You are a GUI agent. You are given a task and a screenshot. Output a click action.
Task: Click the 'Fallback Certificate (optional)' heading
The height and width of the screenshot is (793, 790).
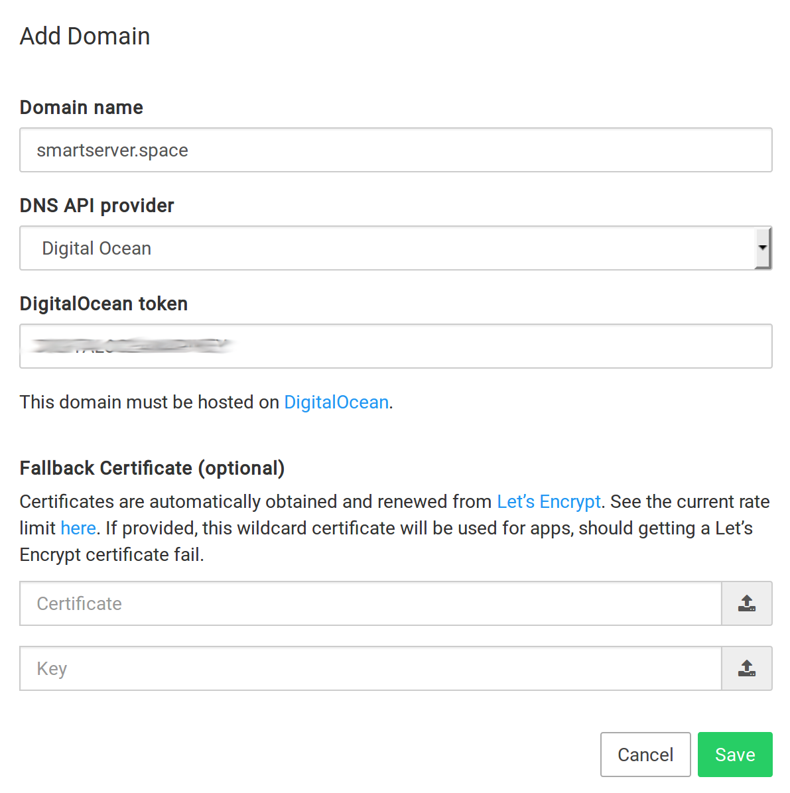click(152, 468)
